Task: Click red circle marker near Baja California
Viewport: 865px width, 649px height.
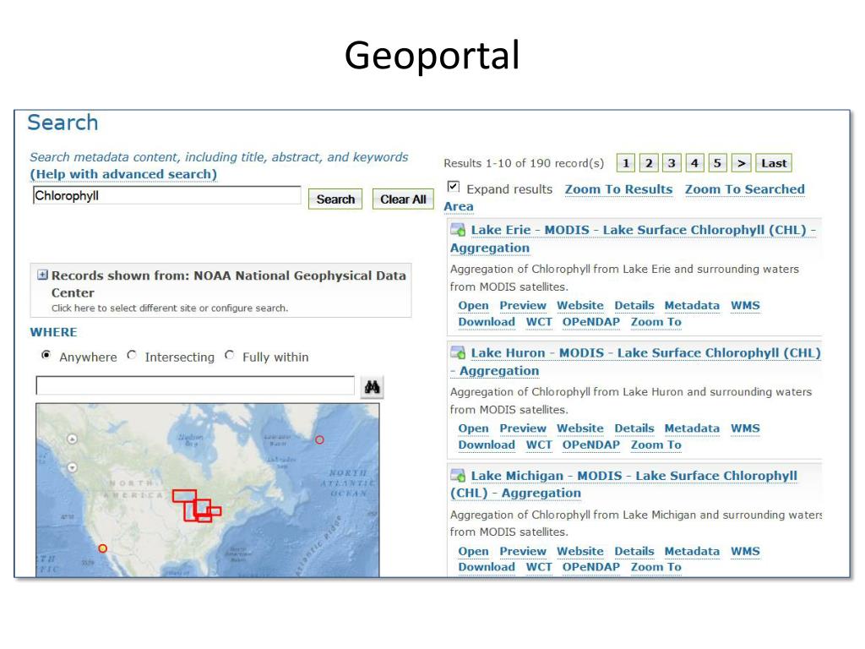Action: [x=102, y=548]
